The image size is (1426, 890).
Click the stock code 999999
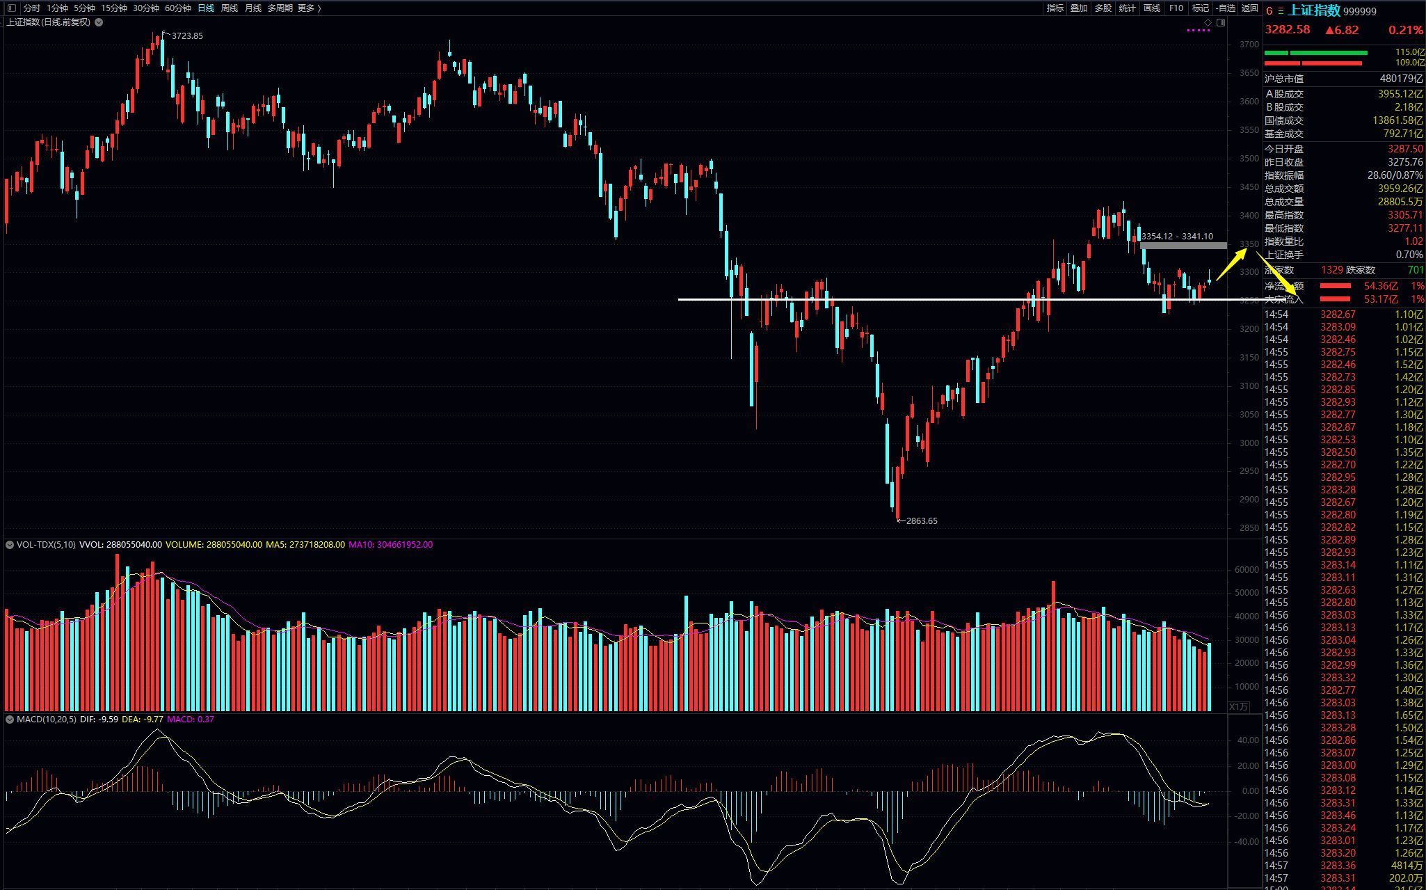(1360, 11)
